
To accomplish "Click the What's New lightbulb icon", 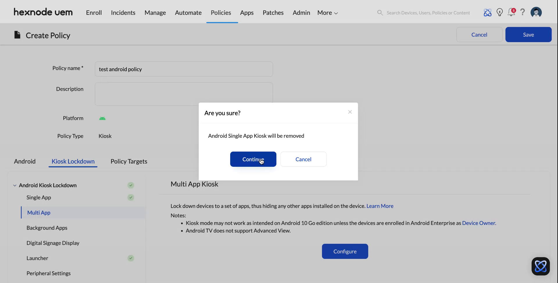I will click(x=500, y=12).
